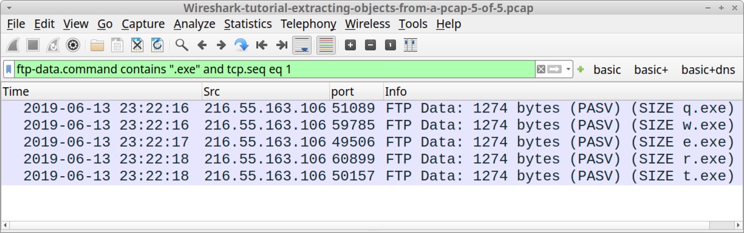Jump to the first packet
Image resolution: width=744 pixels, height=233 pixels.
tap(262, 45)
